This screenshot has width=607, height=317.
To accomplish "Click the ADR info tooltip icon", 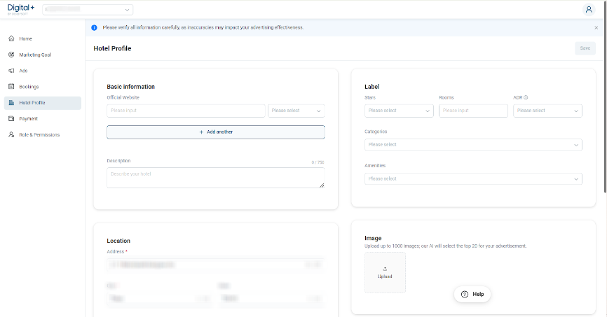I will coord(526,97).
